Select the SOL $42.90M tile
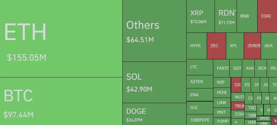 pos(154,82)
